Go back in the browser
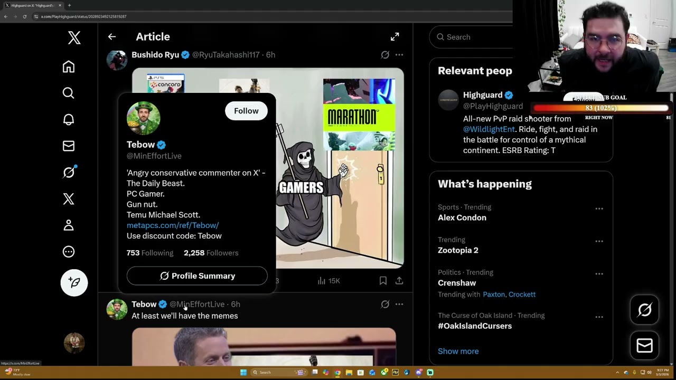 click(x=5, y=16)
